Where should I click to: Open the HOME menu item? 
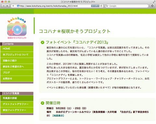(x=17, y=49)
